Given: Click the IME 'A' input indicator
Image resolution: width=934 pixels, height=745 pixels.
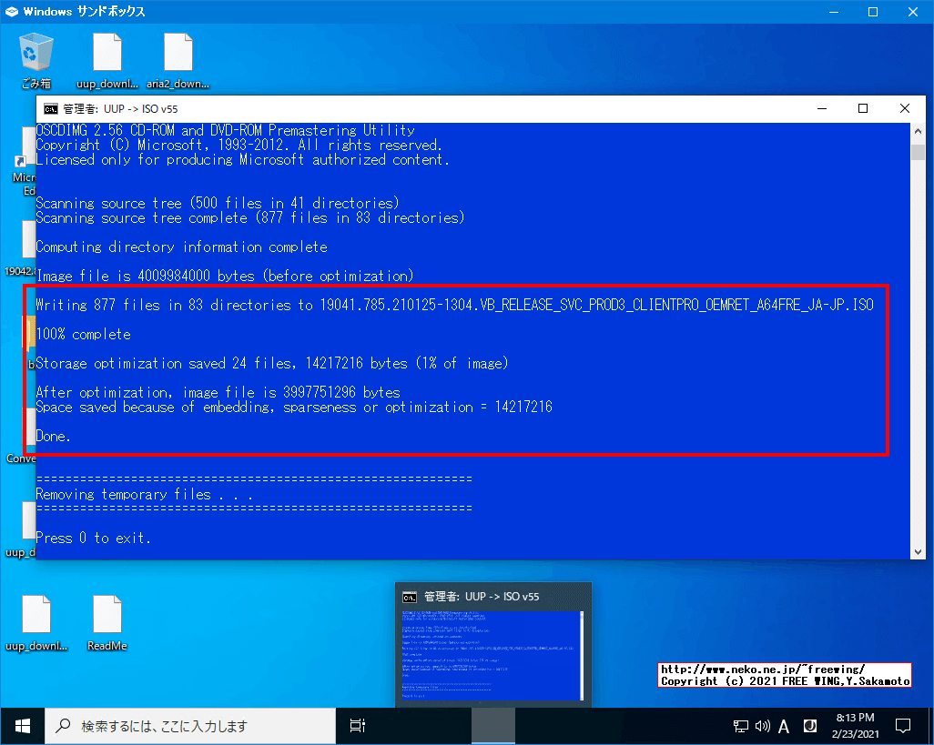Looking at the screenshot, I should point(784,725).
